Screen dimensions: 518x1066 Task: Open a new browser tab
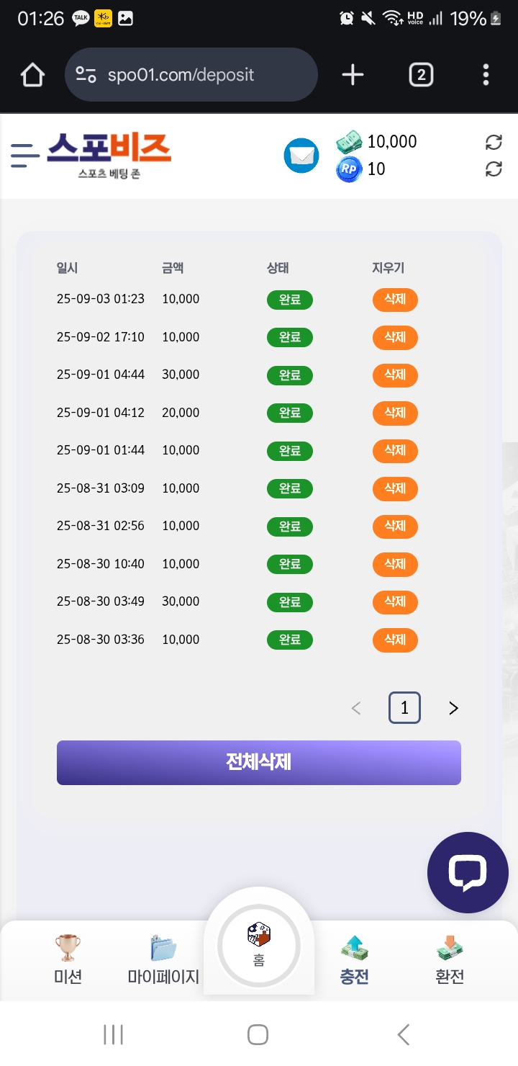tap(353, 75)
